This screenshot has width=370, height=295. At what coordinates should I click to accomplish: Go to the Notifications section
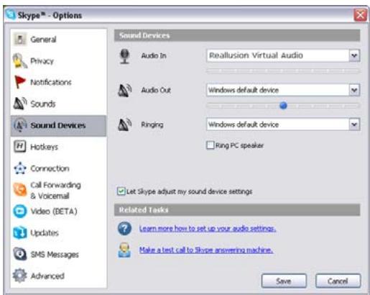pos(58,82)
